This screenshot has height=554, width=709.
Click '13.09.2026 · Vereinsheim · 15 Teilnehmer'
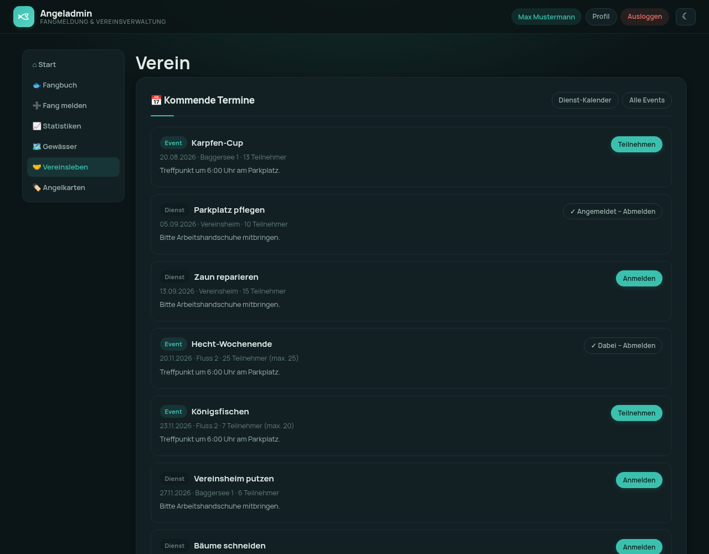click(x=223, y=291)
